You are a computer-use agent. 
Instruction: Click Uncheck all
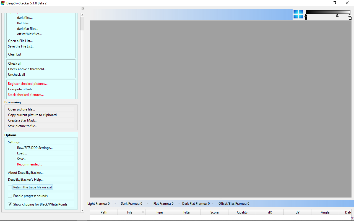tap(16, 75)
